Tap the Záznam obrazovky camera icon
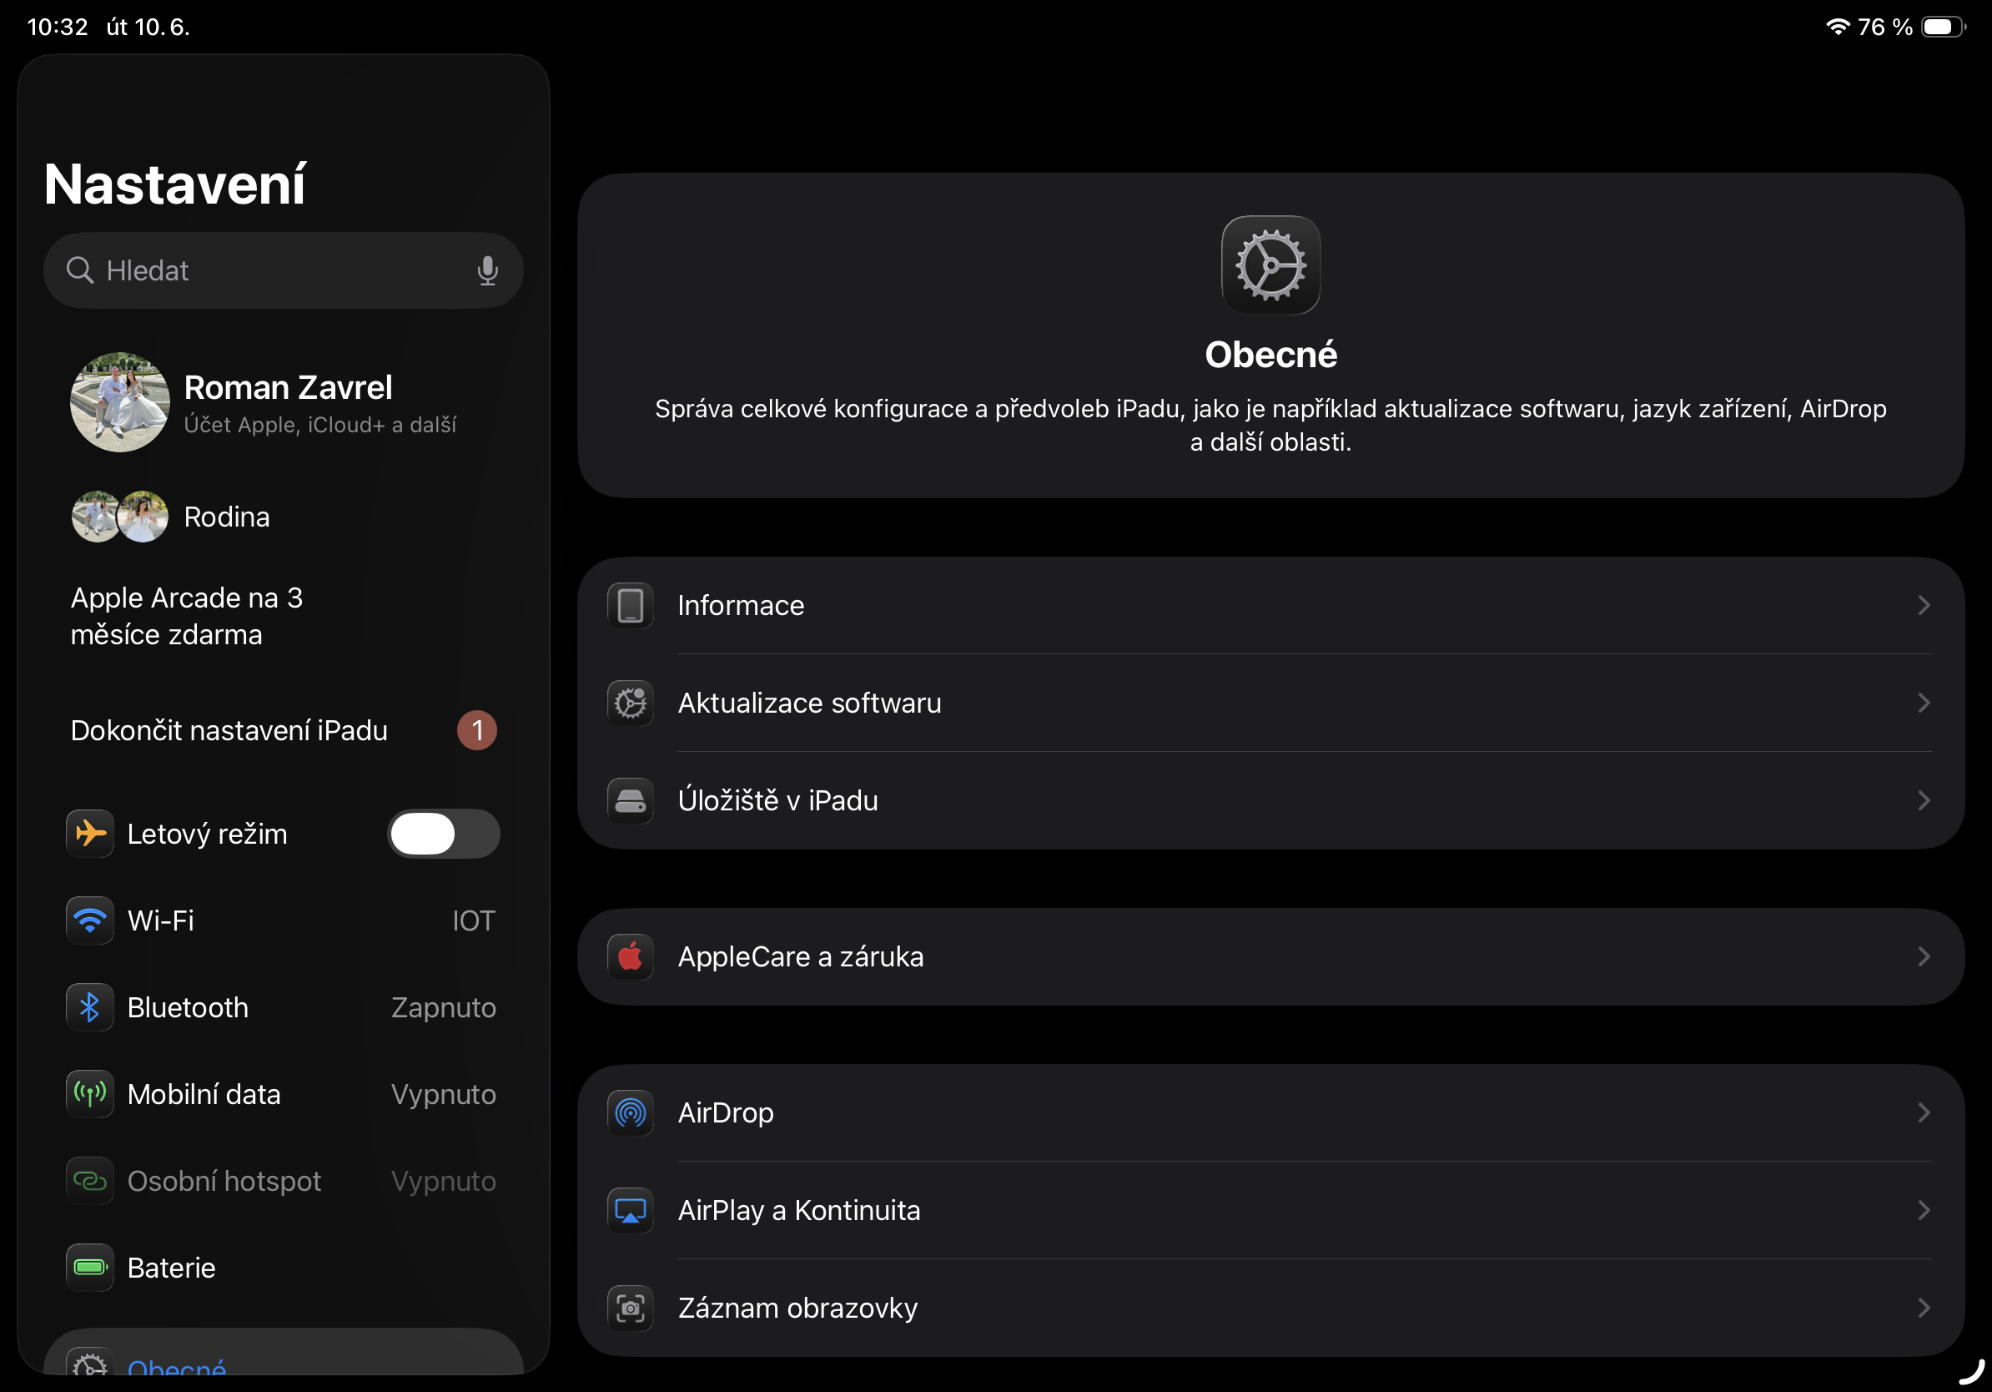 tap(631, 1308)
